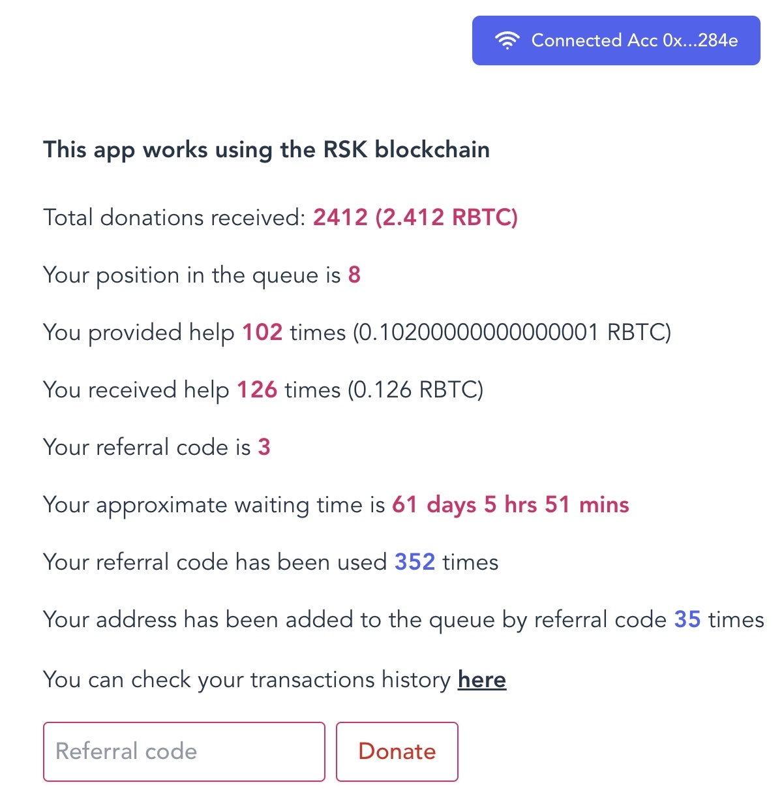Click the 'You can check your transactions history' text
The height and width of the screenshot is (804, 784).
(247, 679)
